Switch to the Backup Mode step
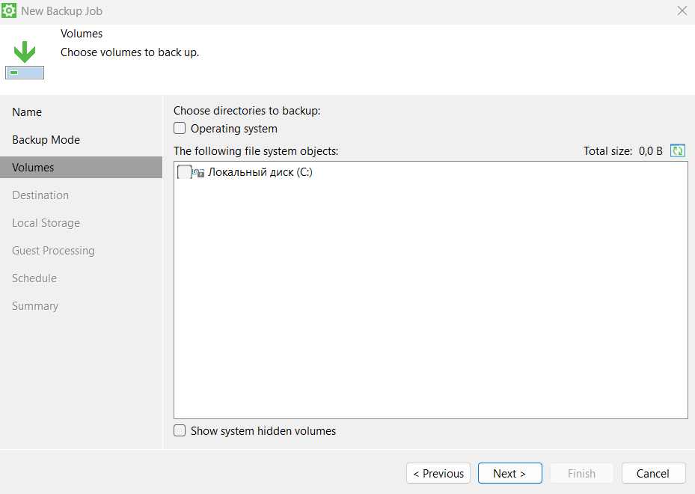Screen dimensions: 695x494 (46, 140)
